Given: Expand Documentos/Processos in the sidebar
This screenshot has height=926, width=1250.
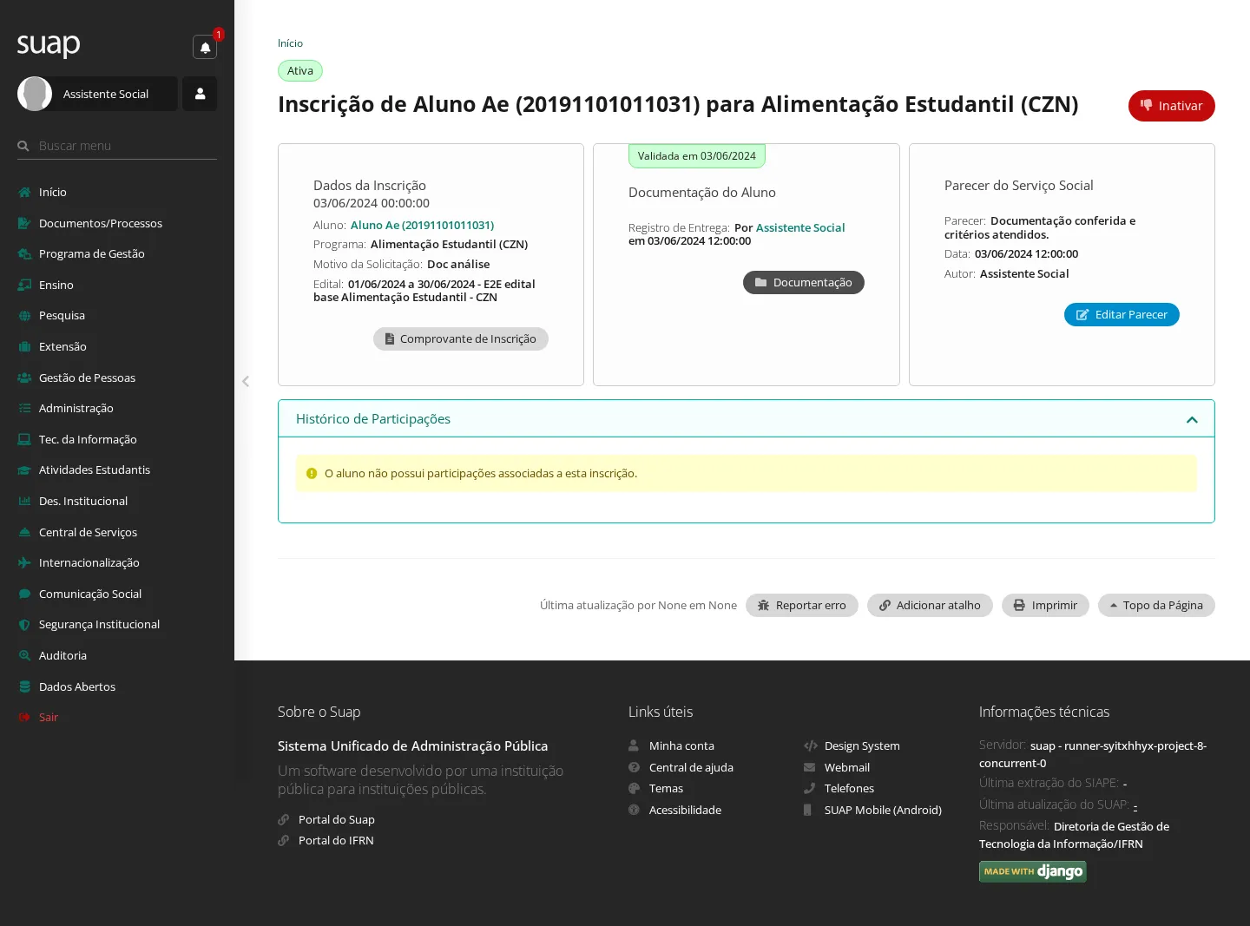Looking at the screenshot, I should [101, 223].
